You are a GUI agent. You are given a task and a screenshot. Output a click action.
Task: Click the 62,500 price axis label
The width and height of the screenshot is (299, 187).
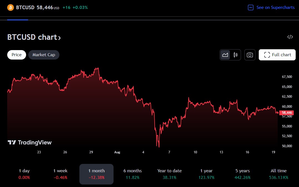click(287, 97)
